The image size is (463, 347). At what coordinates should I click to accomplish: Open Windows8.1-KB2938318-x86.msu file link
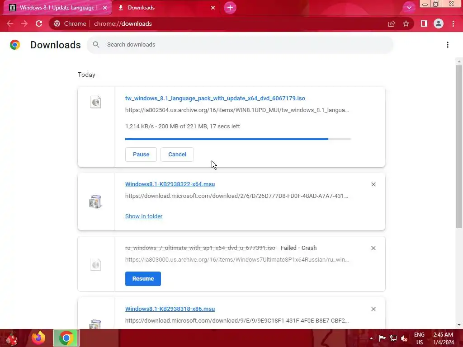(x=170, y=309)
